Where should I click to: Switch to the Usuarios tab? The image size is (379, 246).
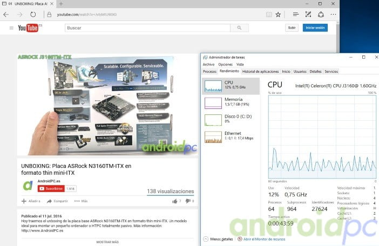[x=300, y=71]
